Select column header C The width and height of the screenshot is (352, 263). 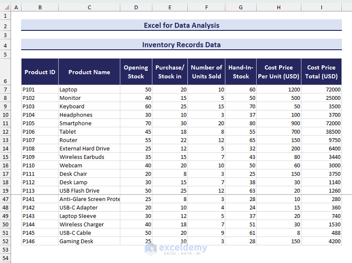click(x=89, y=7)
